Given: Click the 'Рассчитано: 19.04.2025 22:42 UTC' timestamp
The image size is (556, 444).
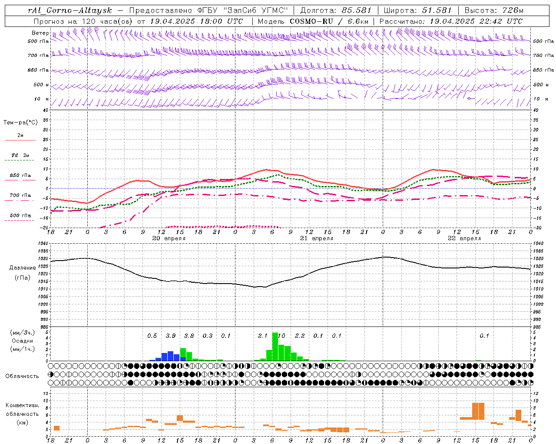Looking at the screenshot, I should [451, 21].
